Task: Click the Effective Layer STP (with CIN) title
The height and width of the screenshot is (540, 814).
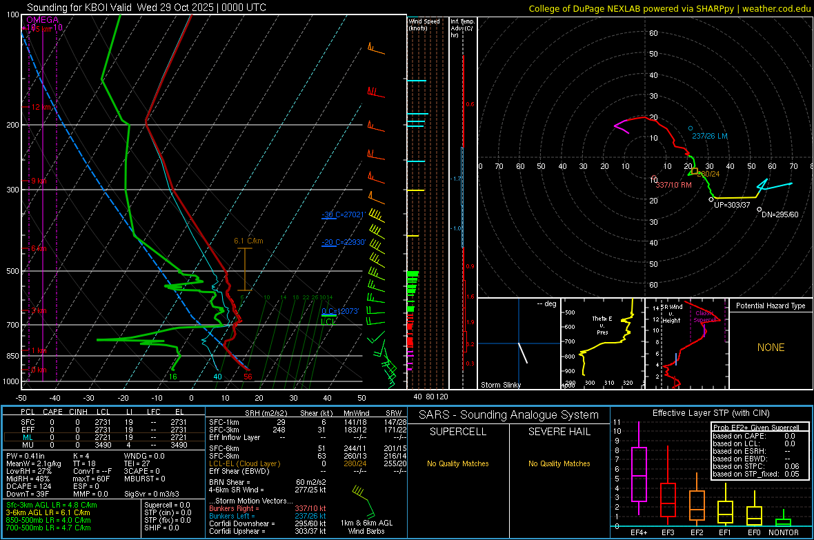Action: [711, 413]
